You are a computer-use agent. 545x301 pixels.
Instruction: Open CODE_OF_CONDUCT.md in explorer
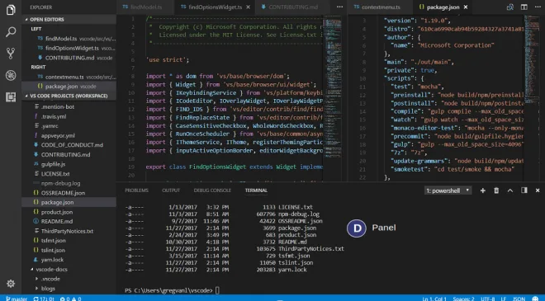coord(69,145)
